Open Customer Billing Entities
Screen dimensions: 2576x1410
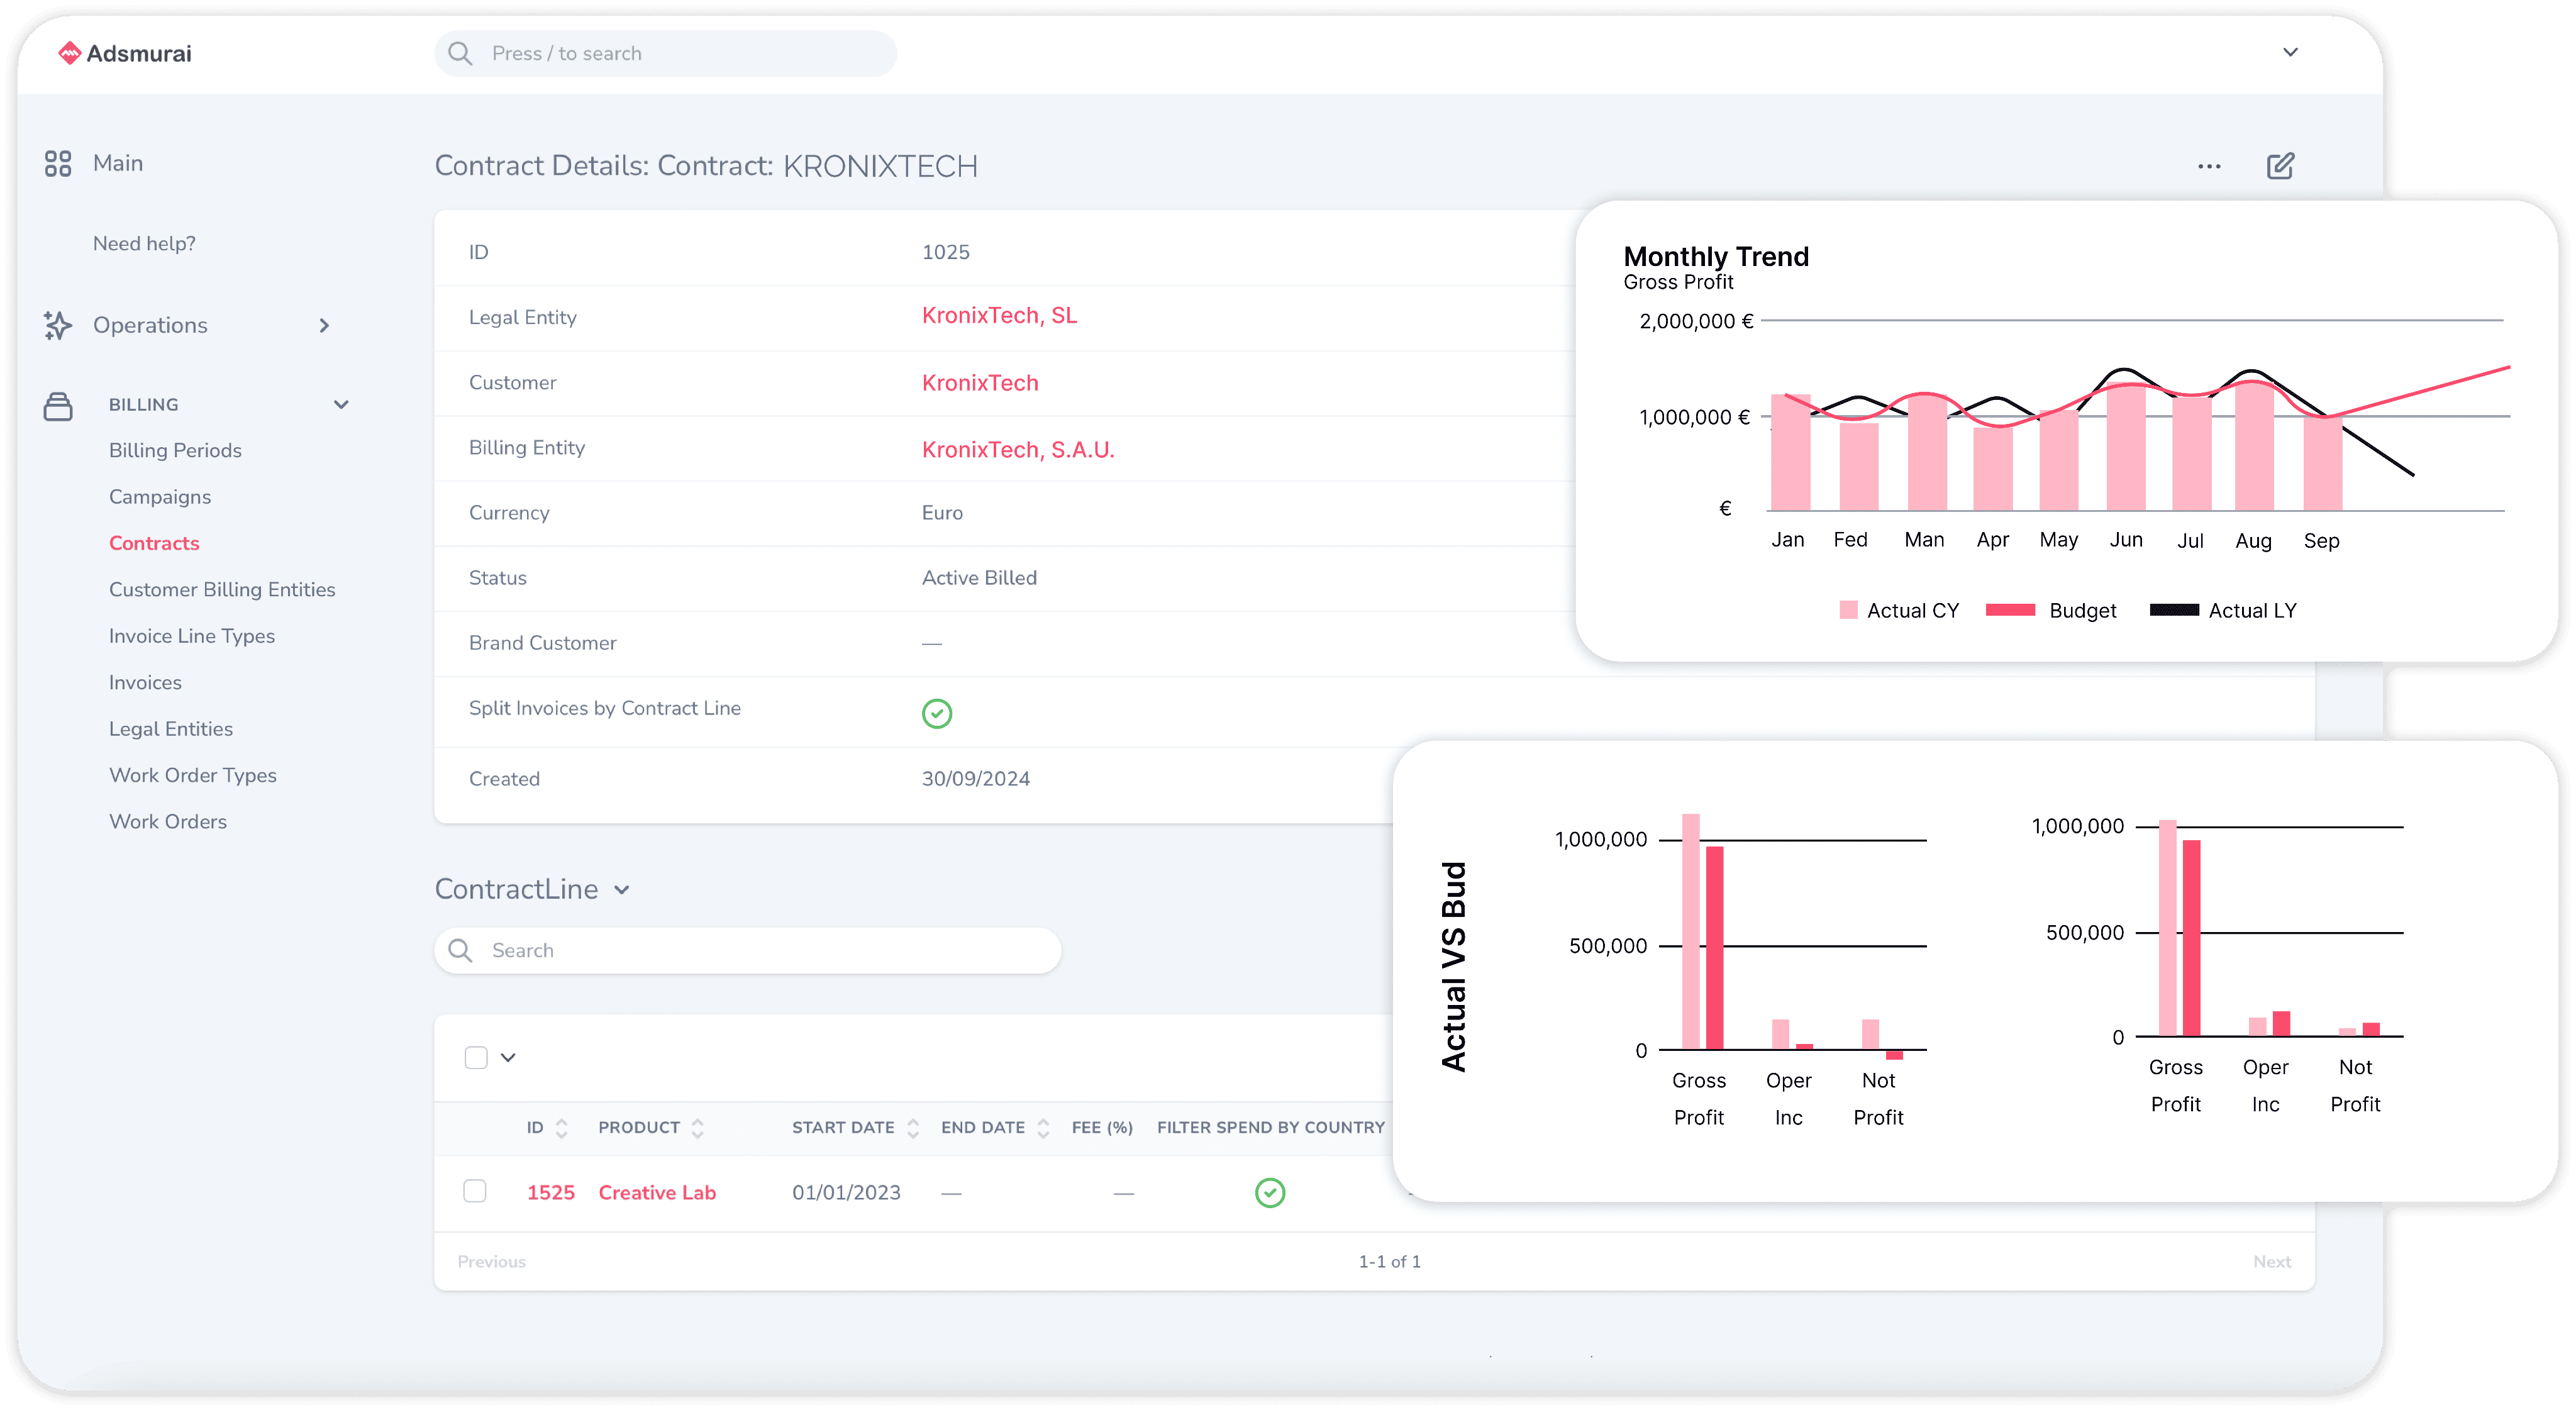222,589
